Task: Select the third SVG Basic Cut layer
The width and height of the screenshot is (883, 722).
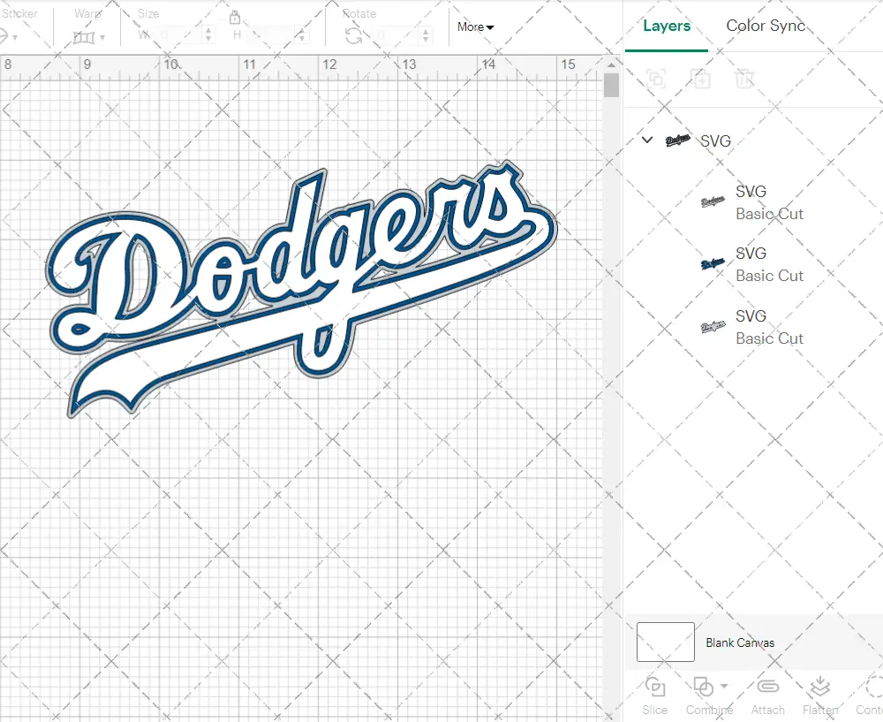Action: tap(753, 327)
